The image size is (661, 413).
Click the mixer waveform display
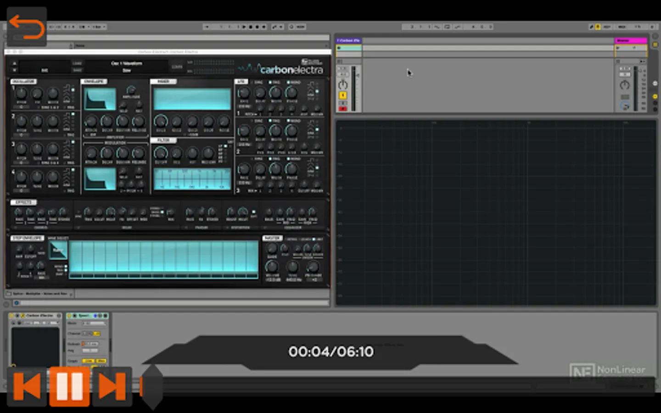pyautogui.click(x=192, y=99)
